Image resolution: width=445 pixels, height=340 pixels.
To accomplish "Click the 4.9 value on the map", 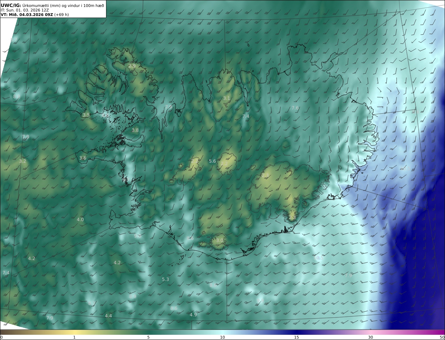I will [x=193, y=315].
